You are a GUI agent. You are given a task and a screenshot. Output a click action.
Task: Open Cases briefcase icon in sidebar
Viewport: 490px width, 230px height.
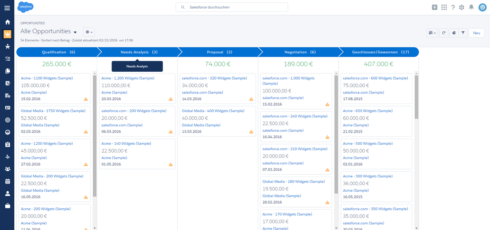point(7,206)
